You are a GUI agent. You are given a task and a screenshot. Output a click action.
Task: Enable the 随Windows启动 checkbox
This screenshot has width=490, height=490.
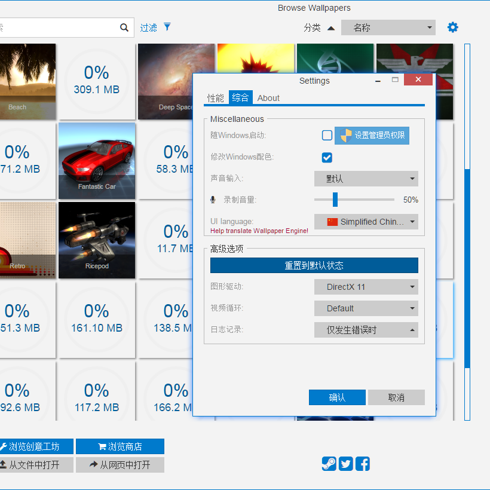tap(327, 136)
